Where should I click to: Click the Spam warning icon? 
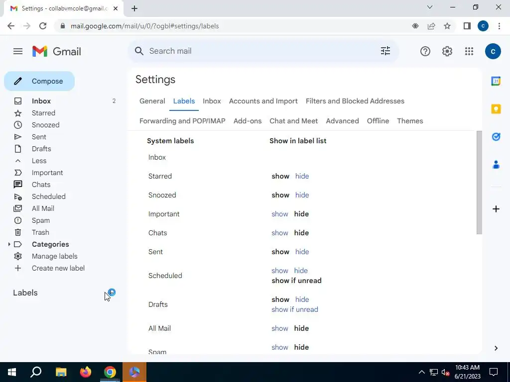(18, 220)
